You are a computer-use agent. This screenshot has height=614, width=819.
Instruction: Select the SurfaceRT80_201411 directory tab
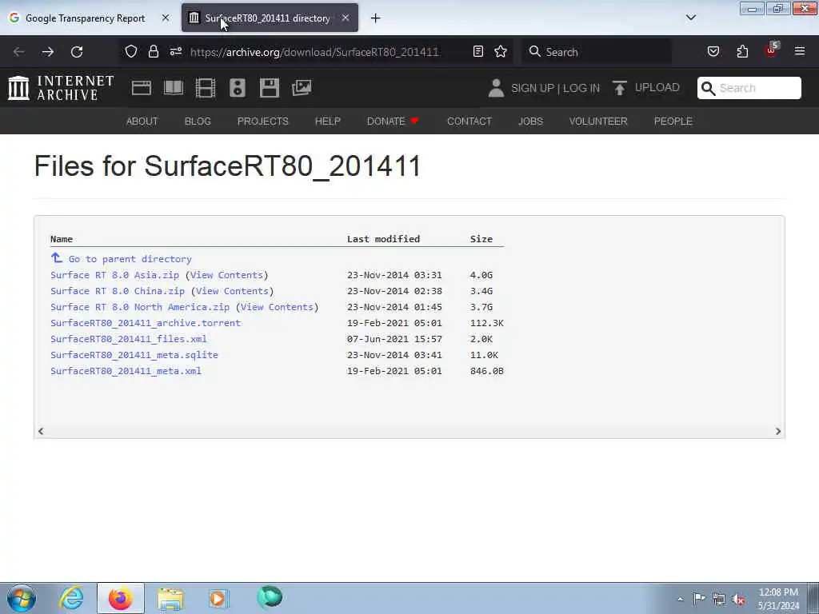270,18
